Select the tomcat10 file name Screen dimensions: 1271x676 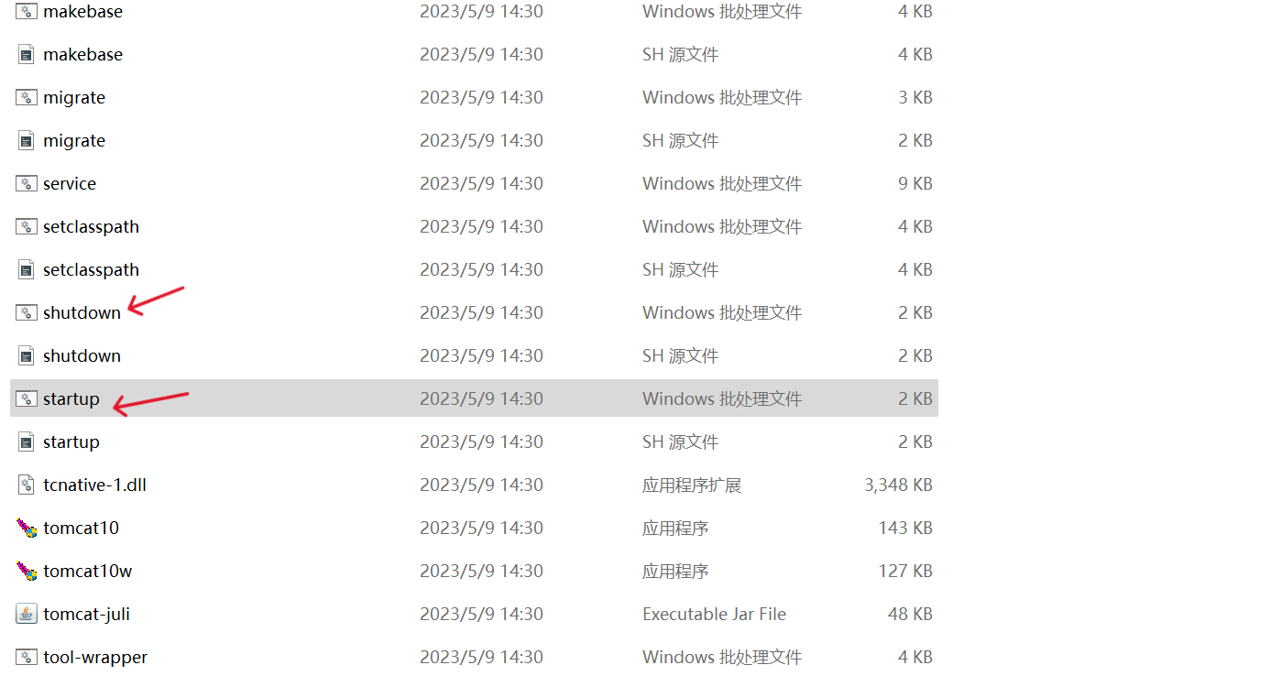[x=81, y=529]
